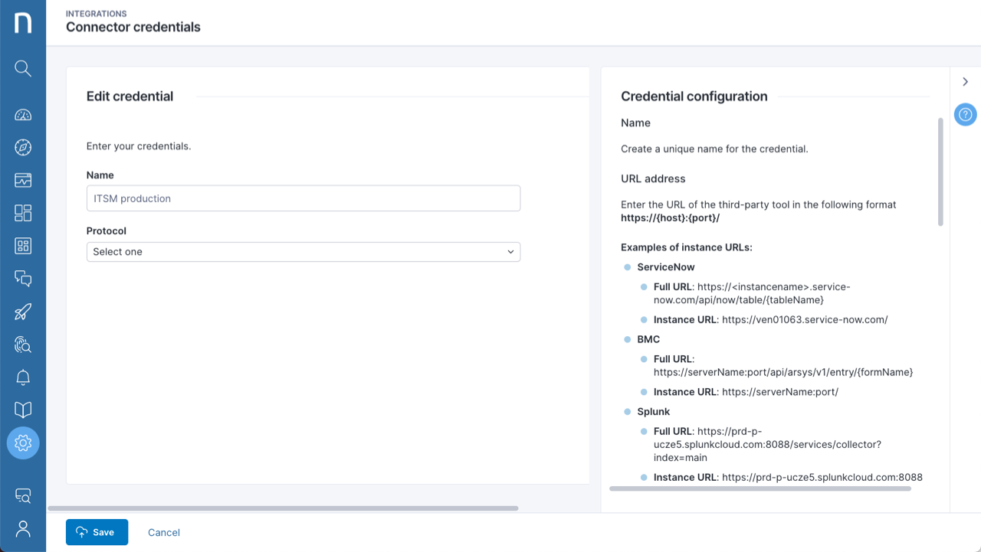The width and height of the screenshot is (981, 552).
Task: Click the Nexthink logo at the top left
Action: (23, 23)
